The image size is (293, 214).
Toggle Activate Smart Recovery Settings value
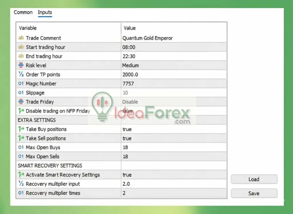click(x=127, y=175)
